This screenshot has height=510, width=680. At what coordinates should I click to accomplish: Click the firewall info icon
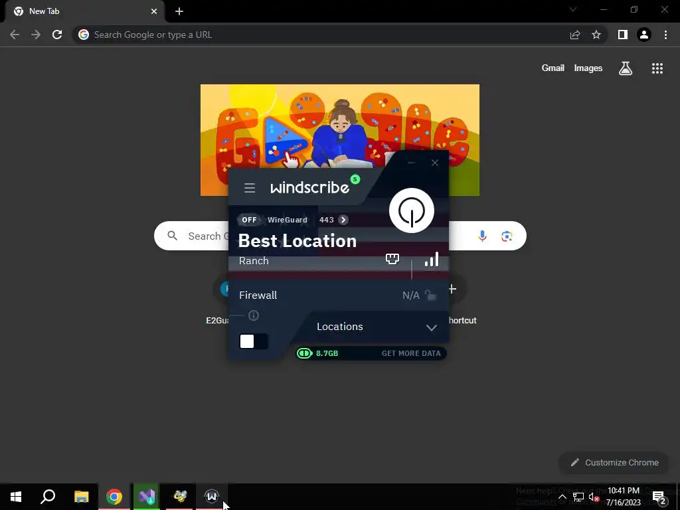254,315
